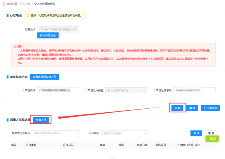The image size is (225, 159).
Task: Click the user avatar icon in breadcrumb
Action: point(4,4)
